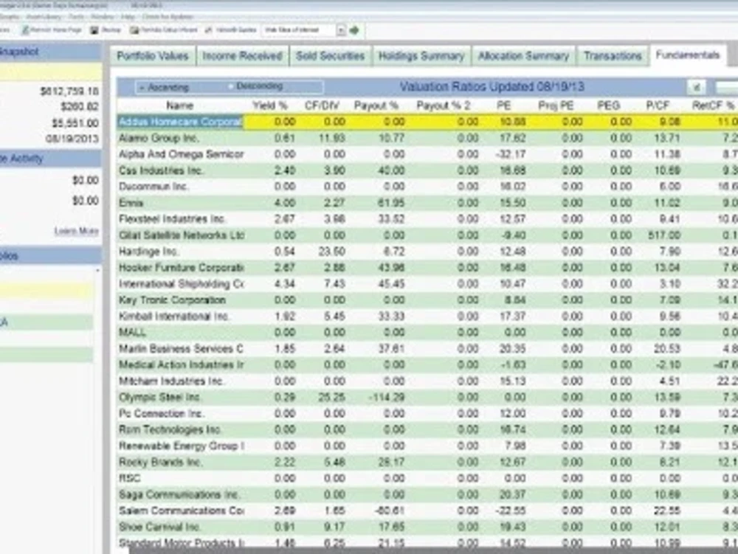Select the Ascending sort radio button
738x554 pixels.
(x=142, y=88)
